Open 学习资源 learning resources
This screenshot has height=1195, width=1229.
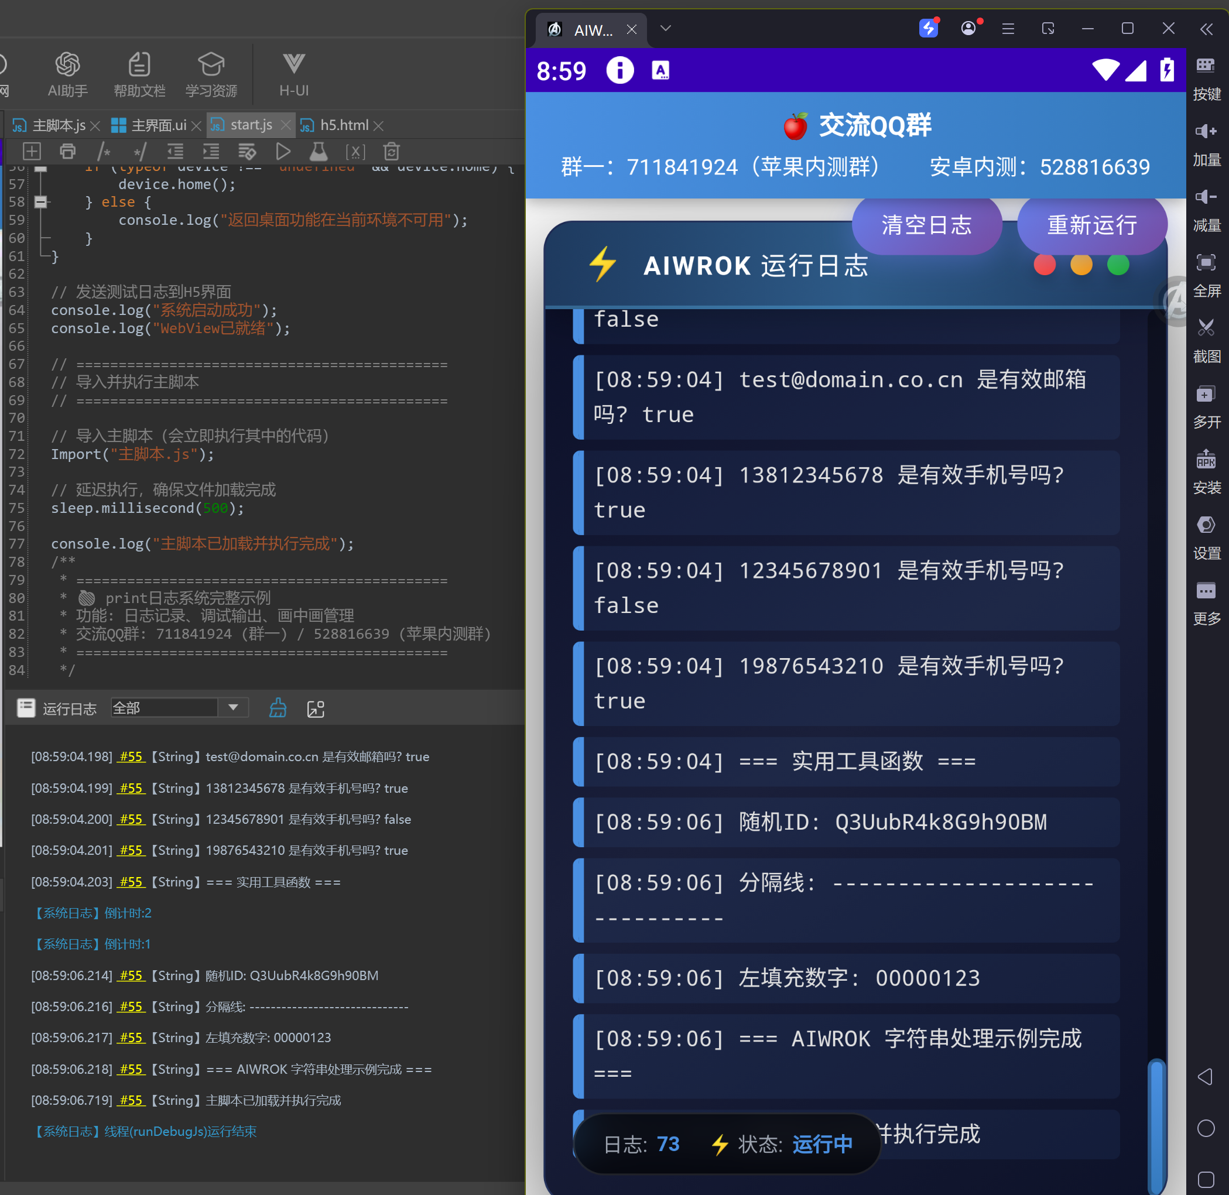pyautogui.click(x=211, y=75)
